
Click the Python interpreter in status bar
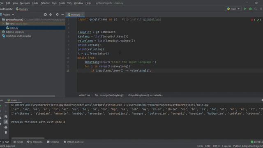click(248, 146)
